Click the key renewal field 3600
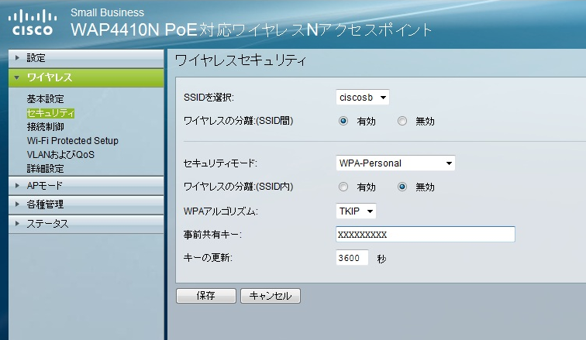Viewport: 586px width, 340px height. coord(352,258)
